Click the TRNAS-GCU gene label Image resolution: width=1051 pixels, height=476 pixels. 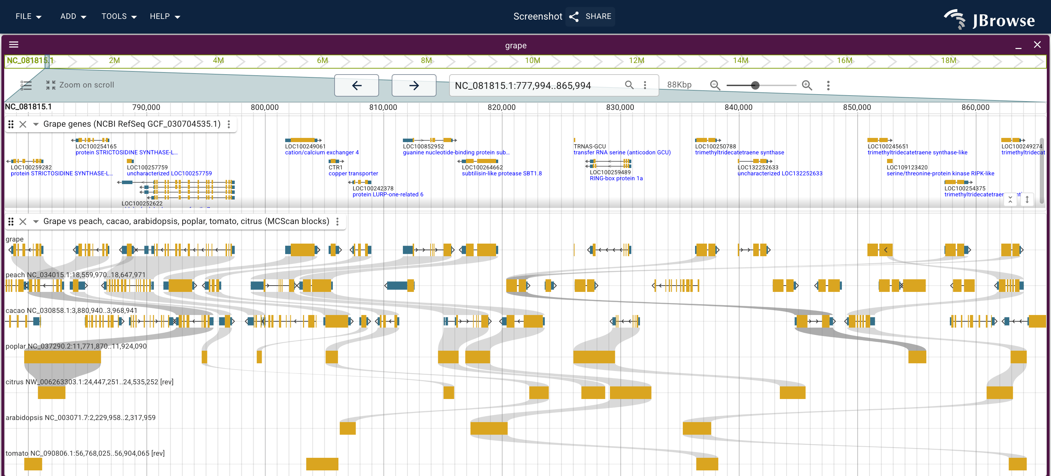pyautogui.click(x=590, y=146)
